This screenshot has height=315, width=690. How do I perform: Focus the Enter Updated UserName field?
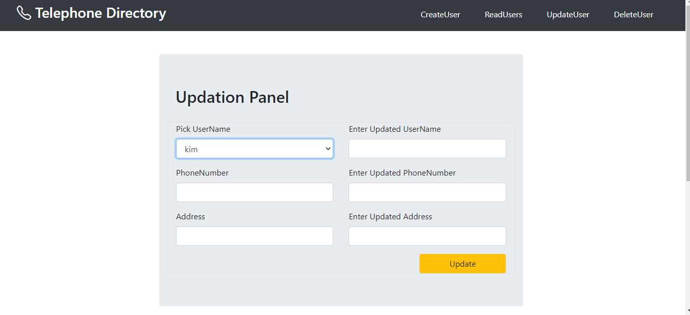(x=427, y=148)
